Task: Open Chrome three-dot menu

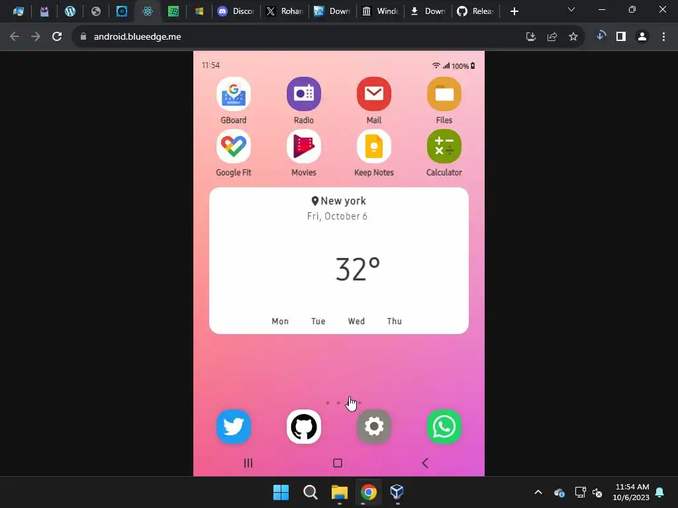Action: 663,37
